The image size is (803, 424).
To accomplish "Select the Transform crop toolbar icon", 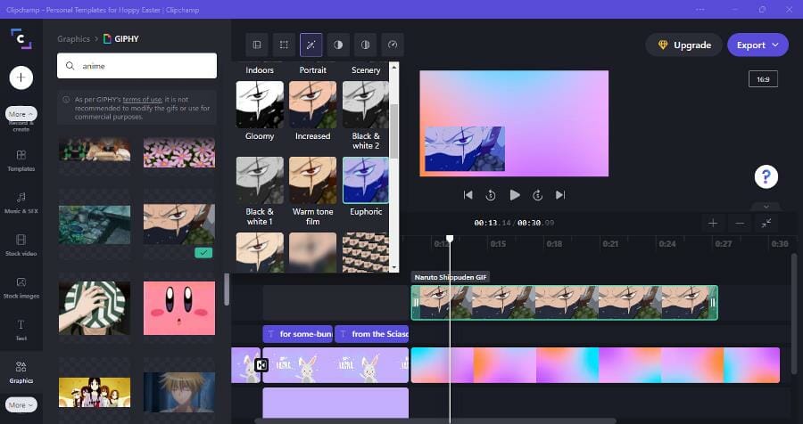I will (284, 45).
